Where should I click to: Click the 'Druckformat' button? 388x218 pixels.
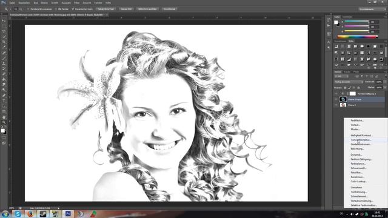pyautogui.click(x=169, y=9)
